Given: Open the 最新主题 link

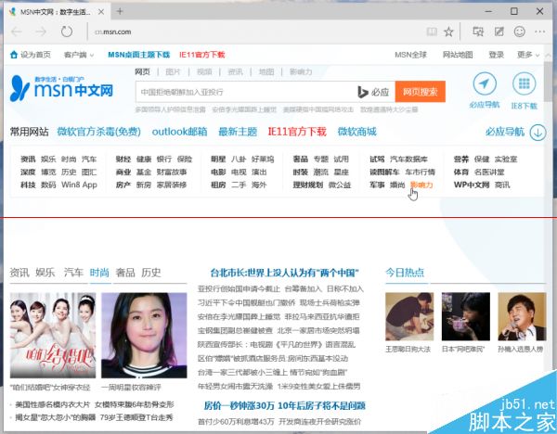Looking at the screenshot, I should pos(238,132).
